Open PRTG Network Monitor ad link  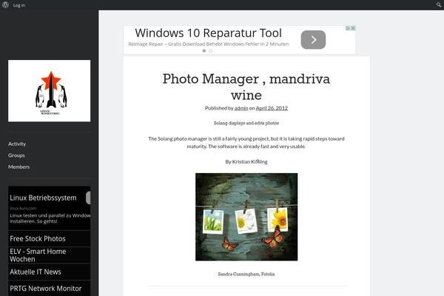46,289
